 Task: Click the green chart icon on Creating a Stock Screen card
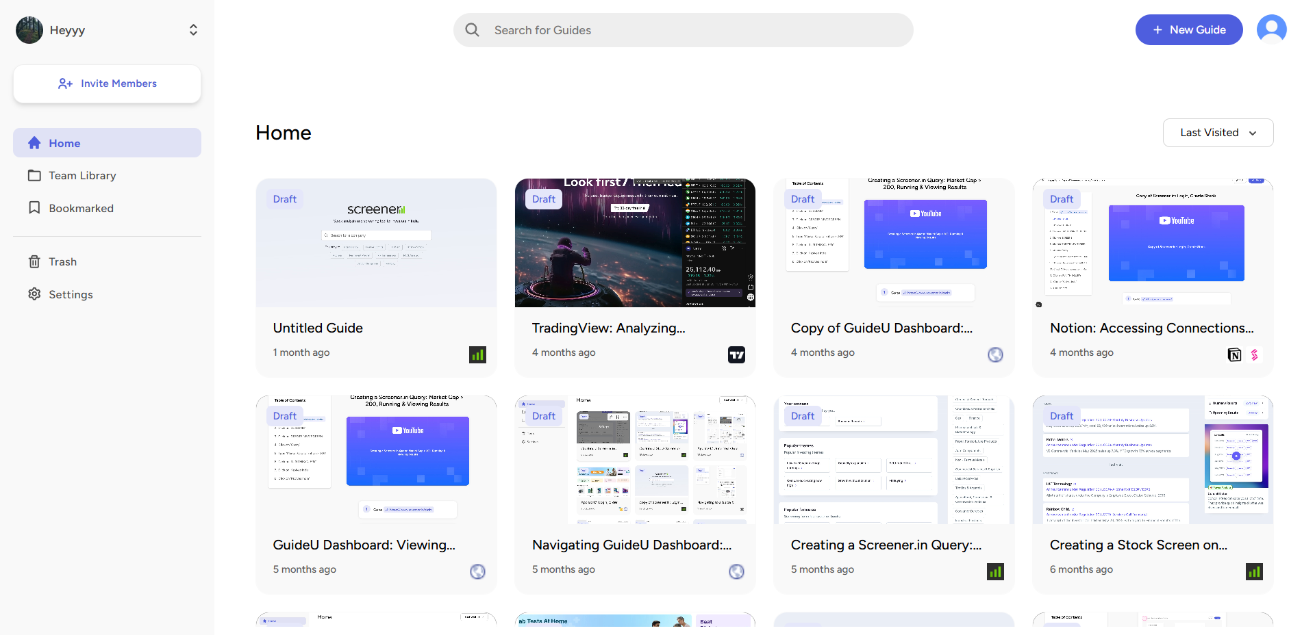(x=1254, y=571)
